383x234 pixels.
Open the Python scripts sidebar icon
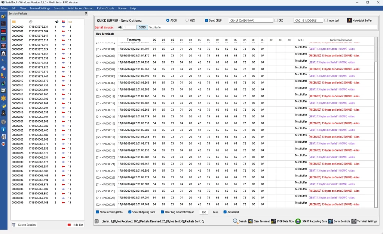tap(3, 106)
